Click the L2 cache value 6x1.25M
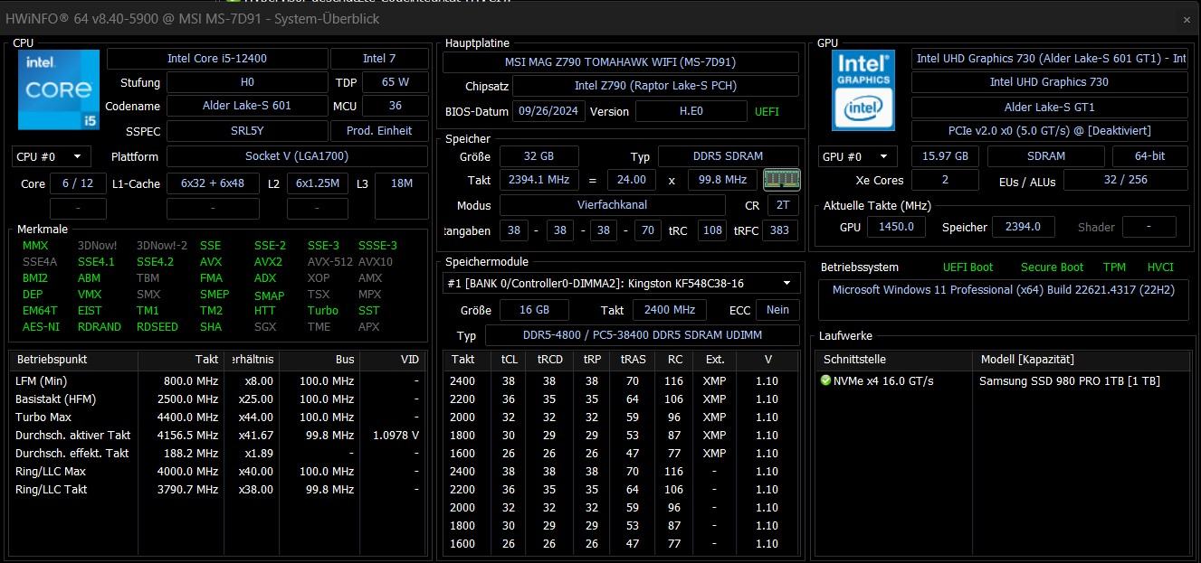This screenshot has width=1201, height=563. click(x=318, y=183)
